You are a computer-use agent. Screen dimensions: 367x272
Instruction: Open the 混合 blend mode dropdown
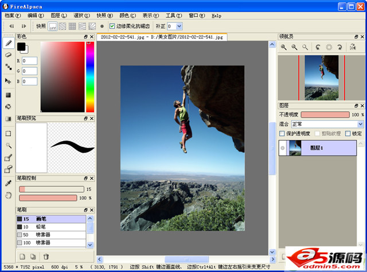(x=327, y=124)
